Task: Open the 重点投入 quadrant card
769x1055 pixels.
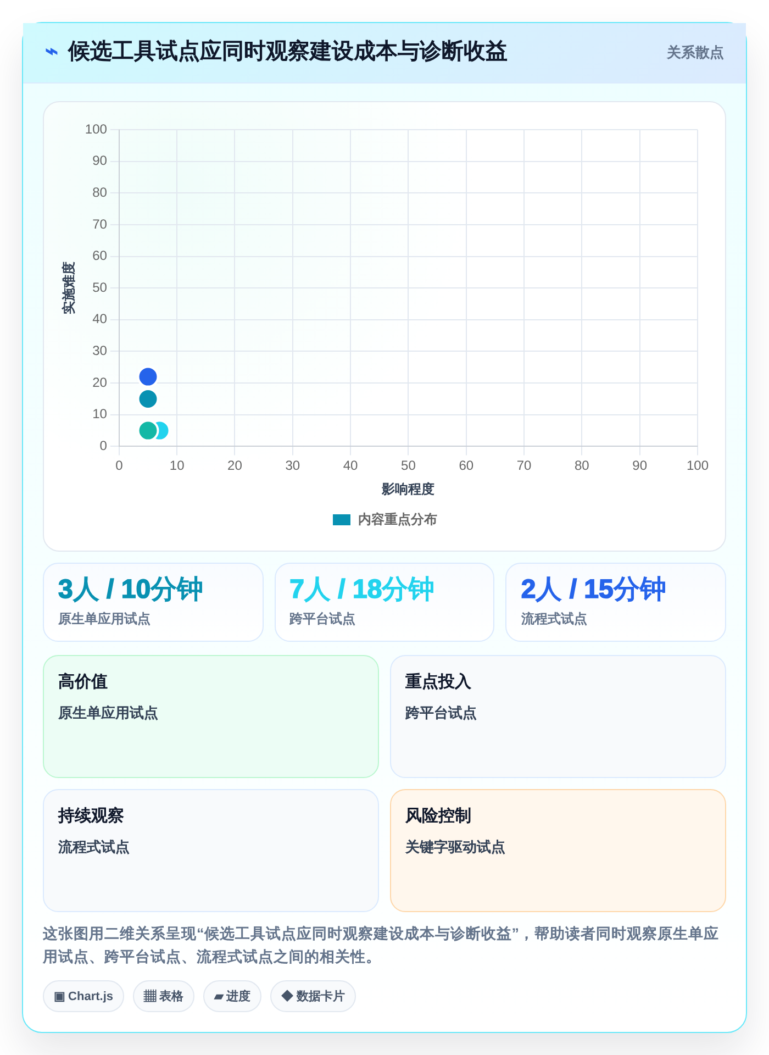Action: point(558,717)
